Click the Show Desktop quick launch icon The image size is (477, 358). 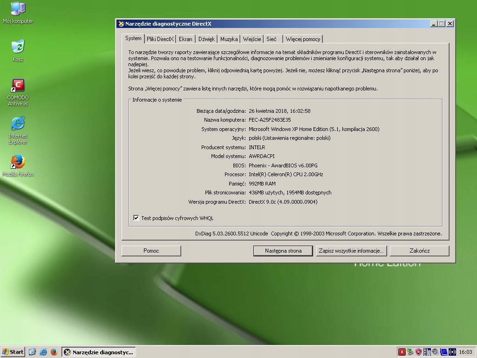32,352
